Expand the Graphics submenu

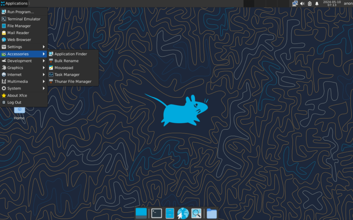click(24, 67)
